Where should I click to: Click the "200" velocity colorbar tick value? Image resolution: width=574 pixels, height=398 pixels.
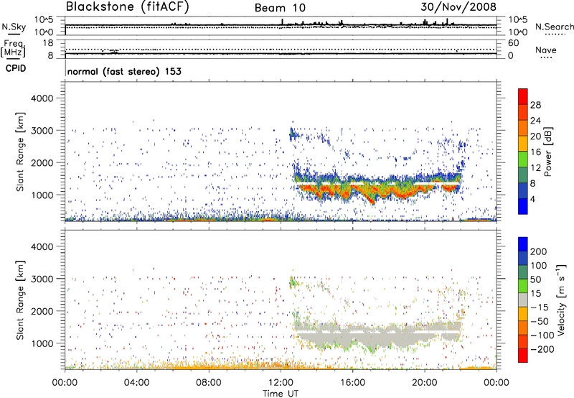point(538,251)
